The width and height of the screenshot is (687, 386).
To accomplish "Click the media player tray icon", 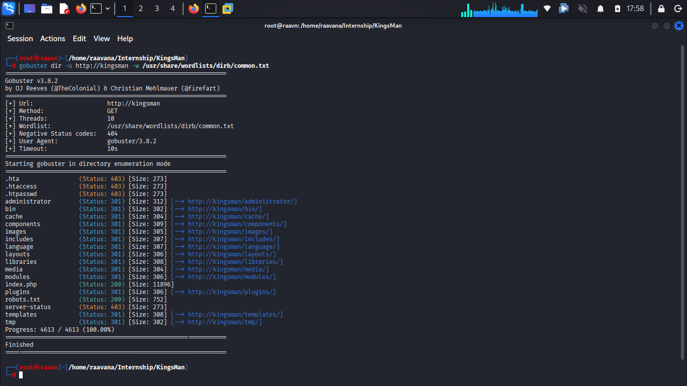I will coord(564,9).
